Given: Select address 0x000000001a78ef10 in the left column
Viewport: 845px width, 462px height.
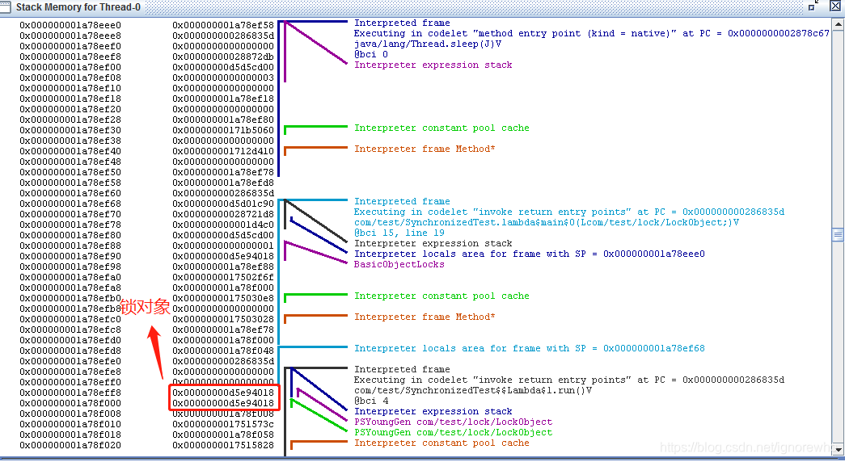Looking at the screenshot, I should [70, 88].
